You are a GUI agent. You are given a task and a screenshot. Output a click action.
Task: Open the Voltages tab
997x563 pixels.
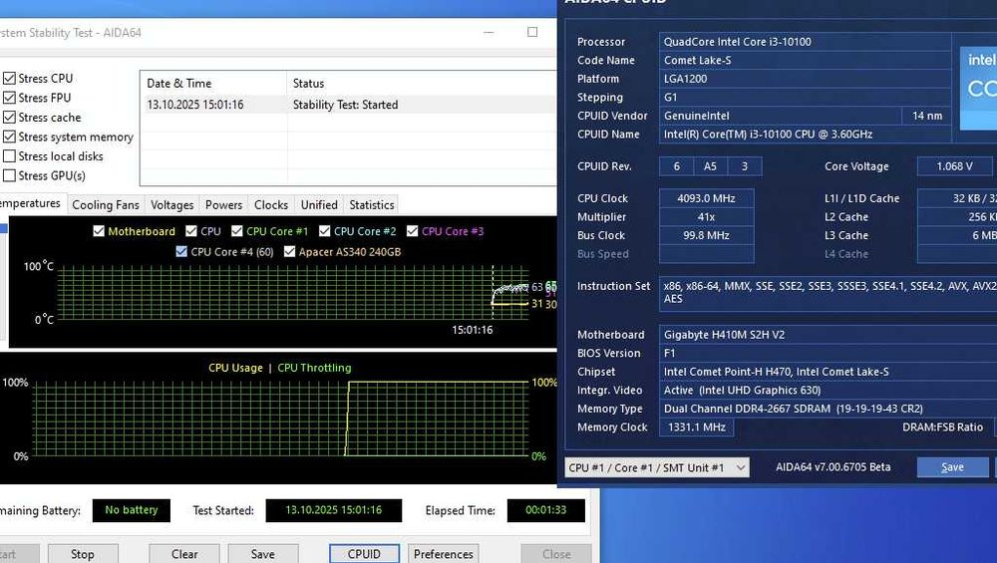pyautogui.click(x=172, y=204)
